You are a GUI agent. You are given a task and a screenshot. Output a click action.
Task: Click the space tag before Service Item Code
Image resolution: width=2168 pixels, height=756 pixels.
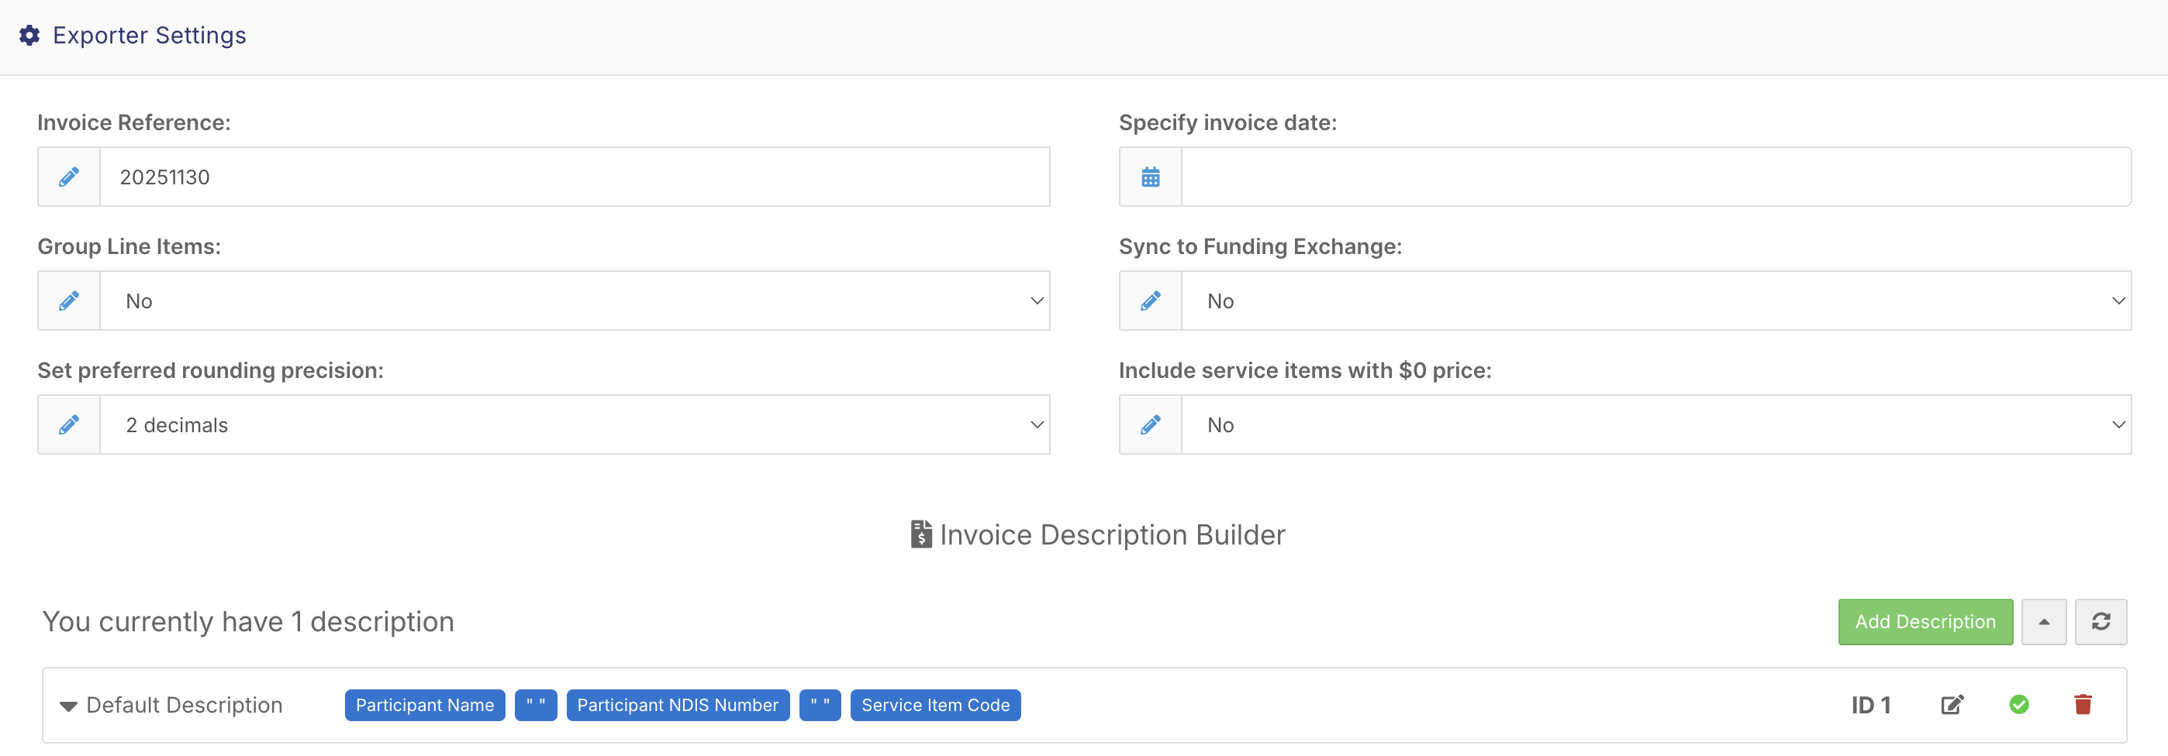(820, 705)
